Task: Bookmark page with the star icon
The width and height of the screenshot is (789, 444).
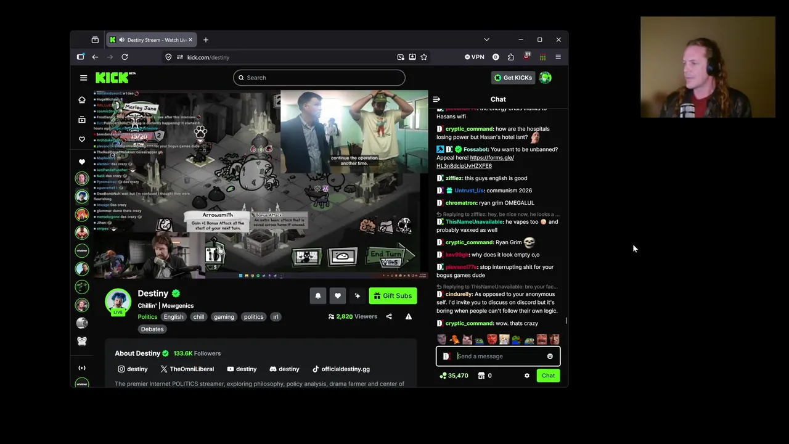Action: coord(423,57)
